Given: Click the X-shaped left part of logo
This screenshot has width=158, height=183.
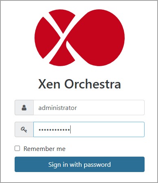Looking at the screenshot, I should [55, 38].
